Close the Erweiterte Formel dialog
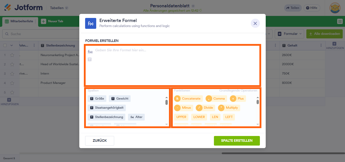 pyautogui.click(x=255, y=23)
